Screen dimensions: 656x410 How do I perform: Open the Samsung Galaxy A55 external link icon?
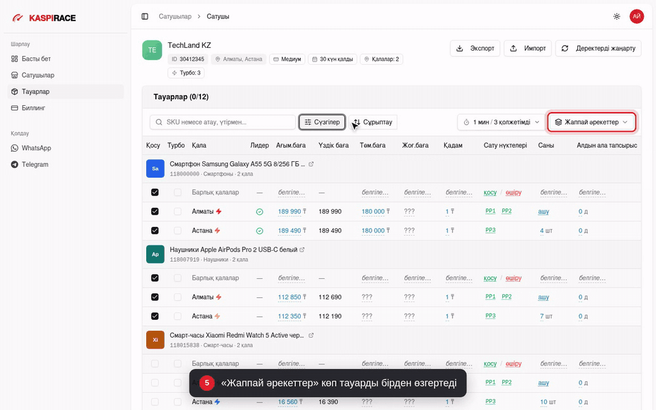pos(311,164)
